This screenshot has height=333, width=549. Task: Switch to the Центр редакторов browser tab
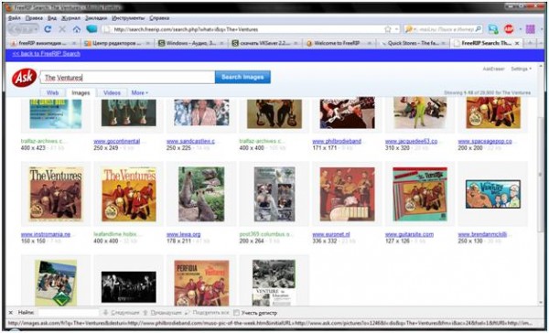coord(117,43)
